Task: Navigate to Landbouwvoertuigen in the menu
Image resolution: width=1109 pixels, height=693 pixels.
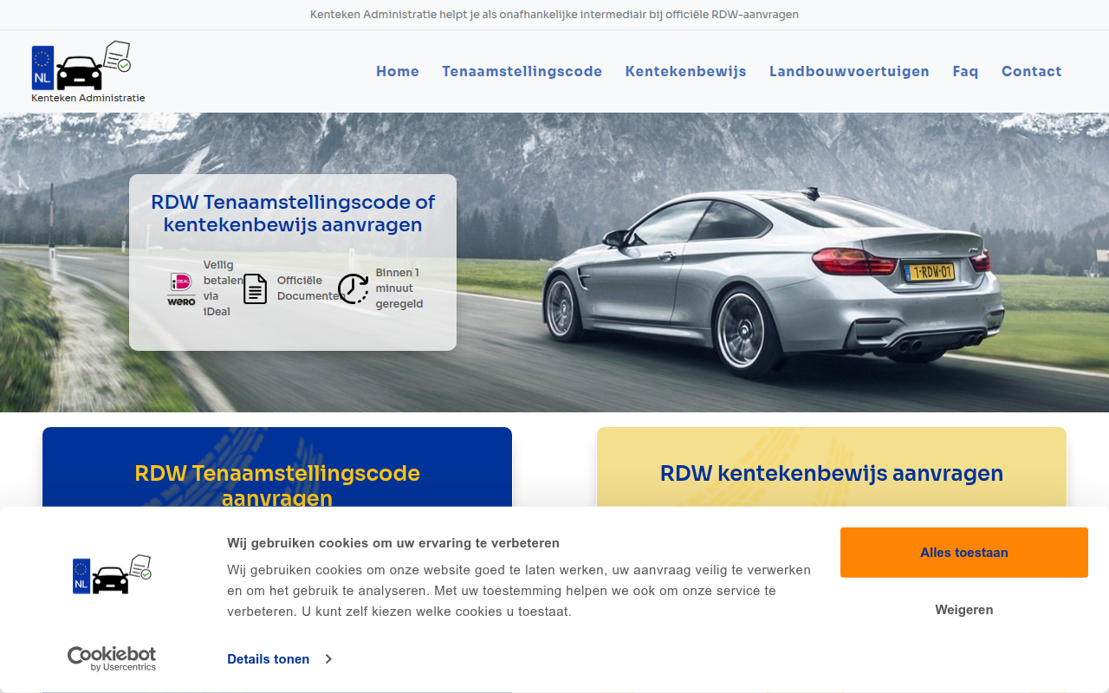Action: pyautogui.click(x=849, y=72)
